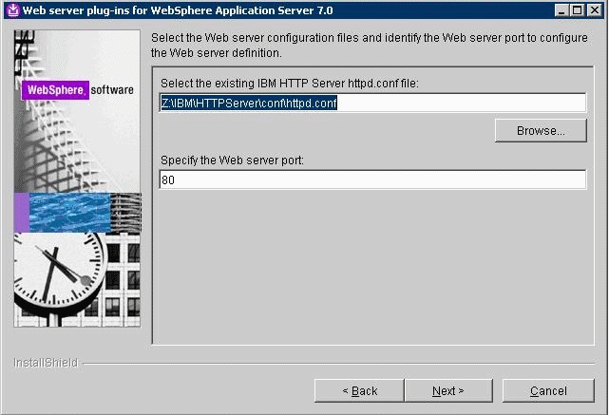Click the WebSphere software logo

pos(78,90)
